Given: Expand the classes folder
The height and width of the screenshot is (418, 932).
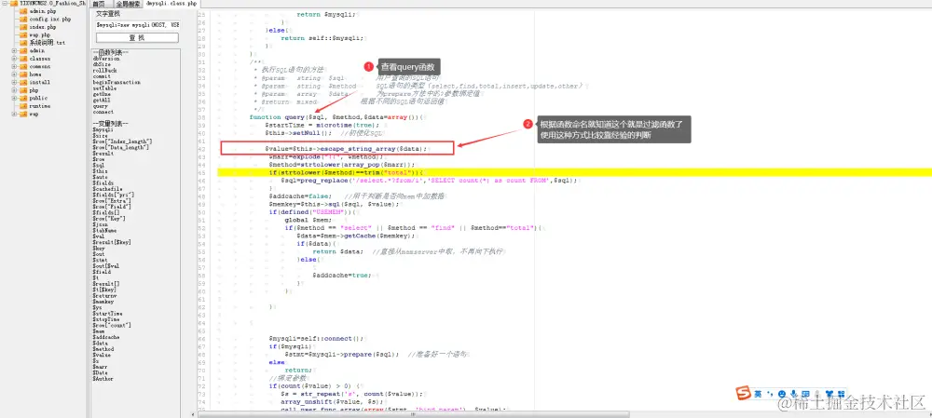Looking at the screenshot, I should 14,59.
